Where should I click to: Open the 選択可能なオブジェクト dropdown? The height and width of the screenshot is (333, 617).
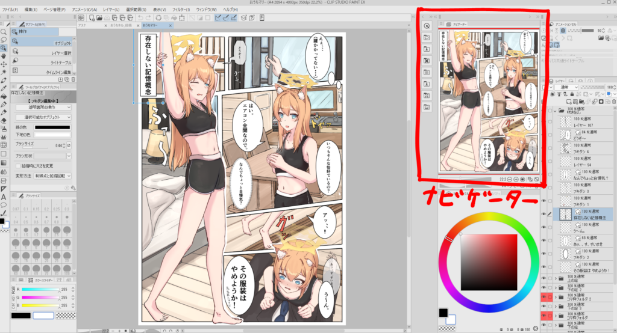(x=43, y=117)
